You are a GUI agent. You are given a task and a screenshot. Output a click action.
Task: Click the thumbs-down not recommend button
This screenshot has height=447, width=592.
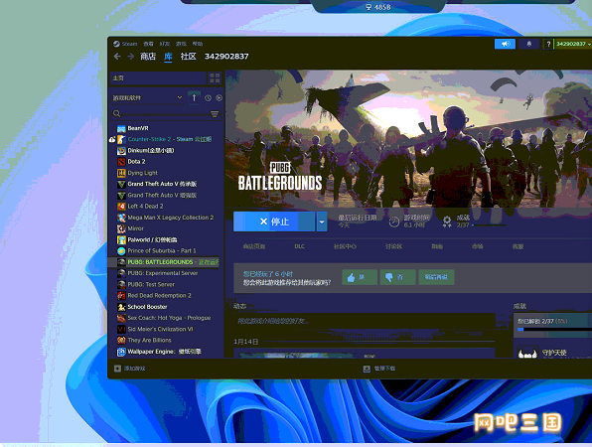[x=398, y=277]
